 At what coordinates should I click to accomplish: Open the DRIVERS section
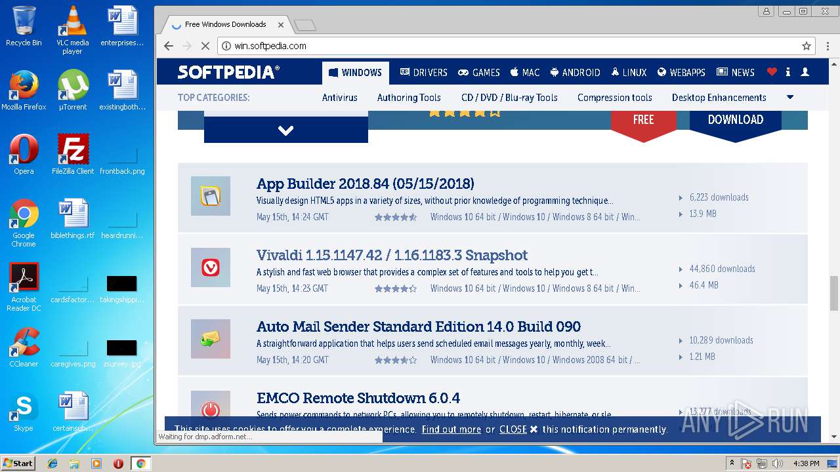(423, 73)
